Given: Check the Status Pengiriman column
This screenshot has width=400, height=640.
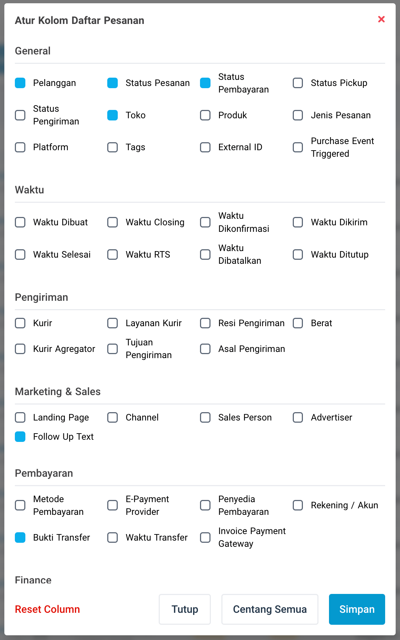Looking at the screenshot, I should 20,115.
